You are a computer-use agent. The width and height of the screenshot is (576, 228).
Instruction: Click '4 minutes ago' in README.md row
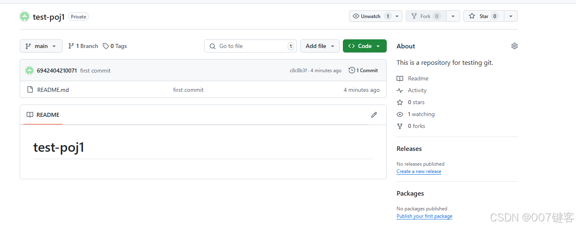[362, 90]
